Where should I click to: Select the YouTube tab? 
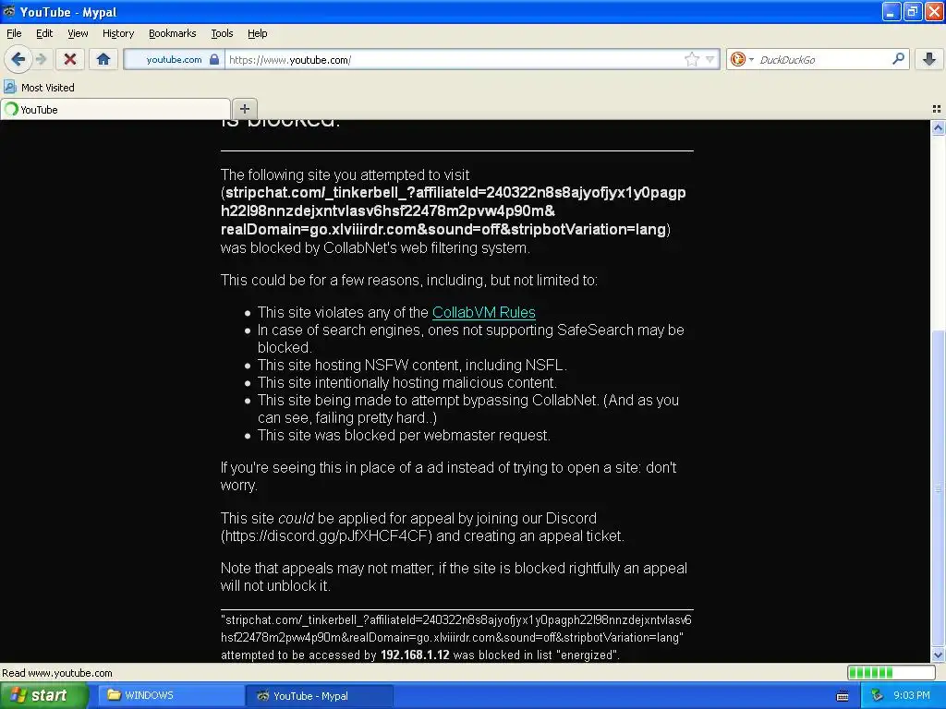click(115, 109)
